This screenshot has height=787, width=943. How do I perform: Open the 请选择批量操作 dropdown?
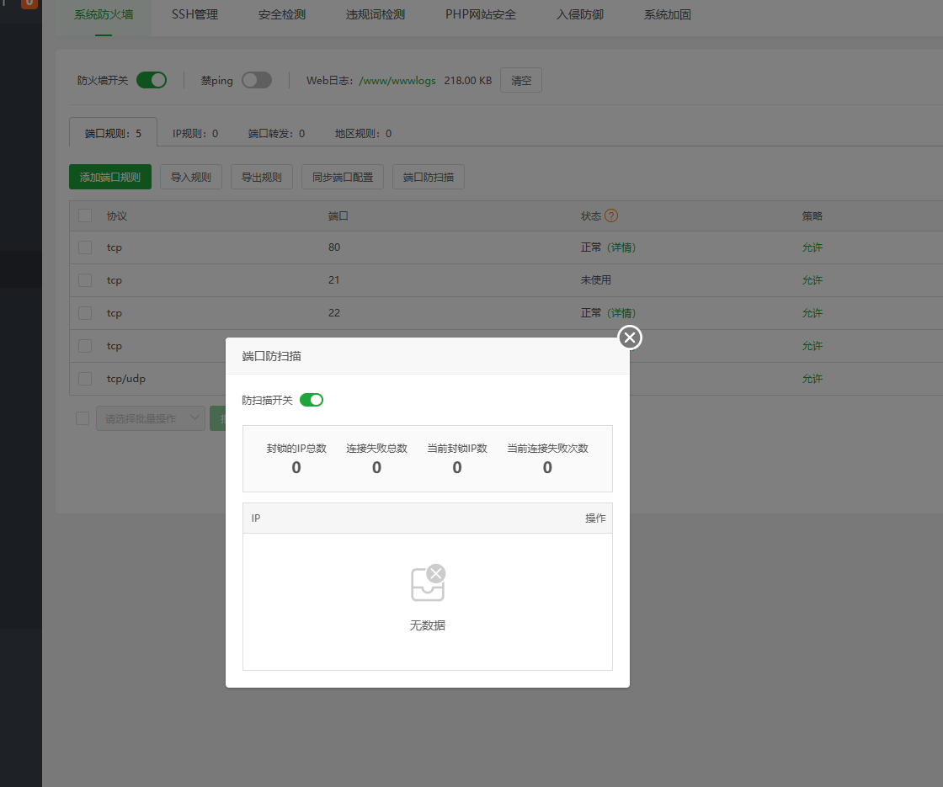pyautogui.click(x=151, y=418)
